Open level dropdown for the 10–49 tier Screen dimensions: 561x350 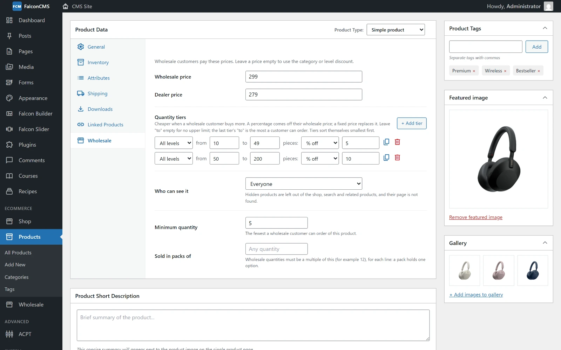click(174, 143)
